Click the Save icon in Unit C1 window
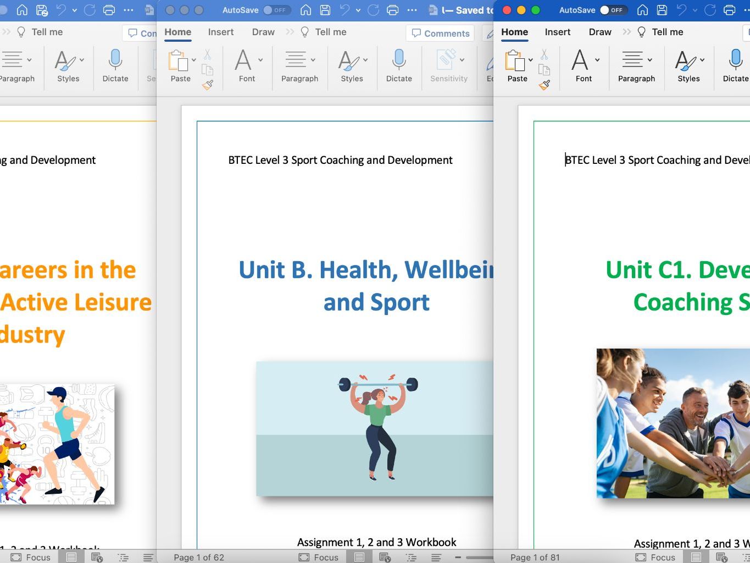The width and height of the screenshot is (750, 563). tap(662, 10)
